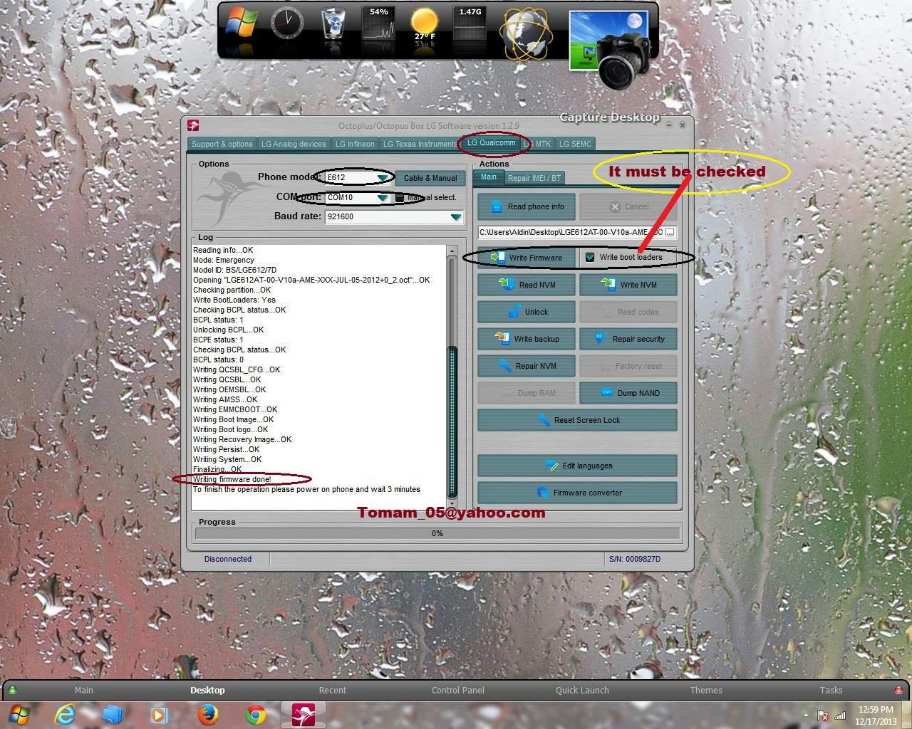Image resolution: width=912 pixels, height=729 pixels.
Task: Launch the Capture Desktop camera icon
Action: click(x=611, y=48)
